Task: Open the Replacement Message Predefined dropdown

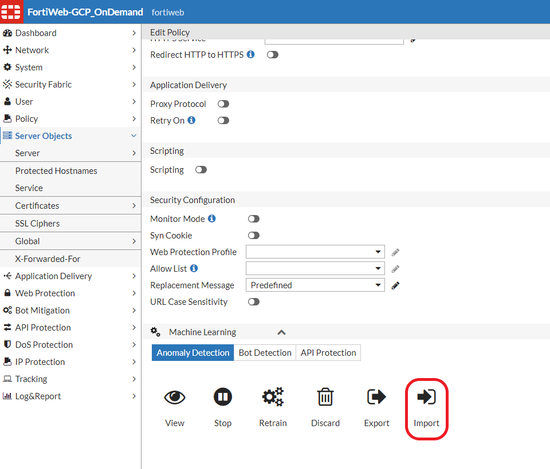Action: pos(315,285)
